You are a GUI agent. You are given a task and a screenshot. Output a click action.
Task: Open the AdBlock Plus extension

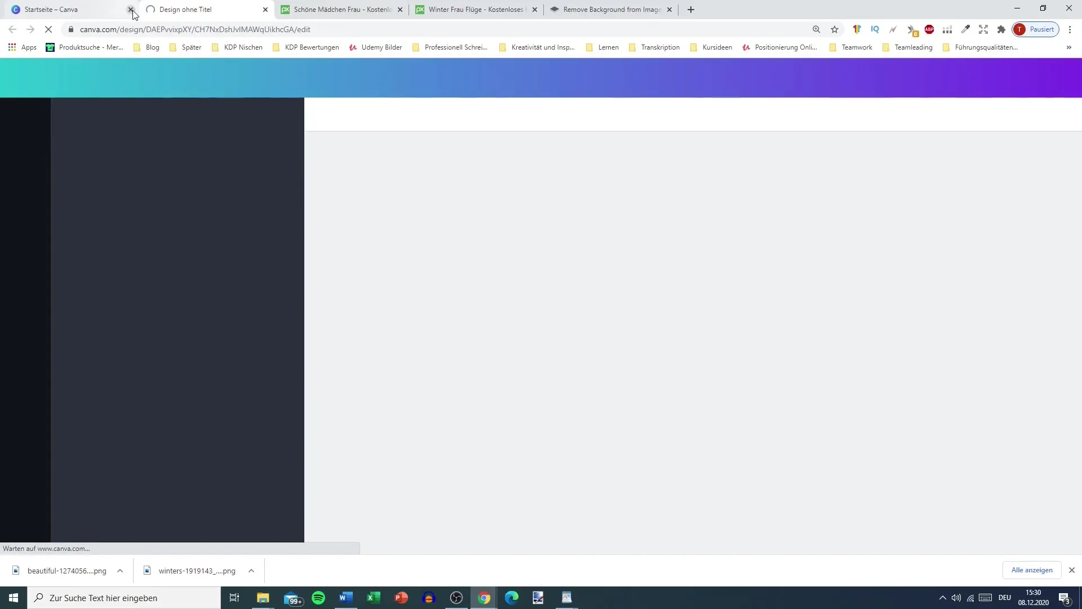(x=929, y=29)
